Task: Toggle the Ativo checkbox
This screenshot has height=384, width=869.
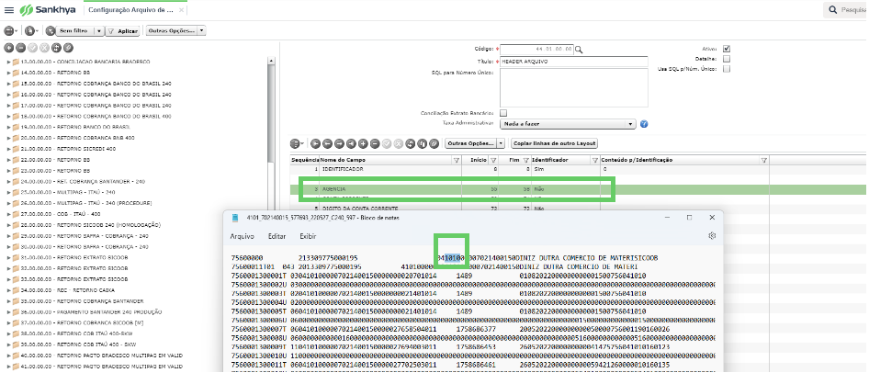Action: 727,49
